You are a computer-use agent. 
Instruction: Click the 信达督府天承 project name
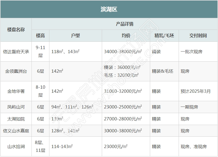[16, 52]
